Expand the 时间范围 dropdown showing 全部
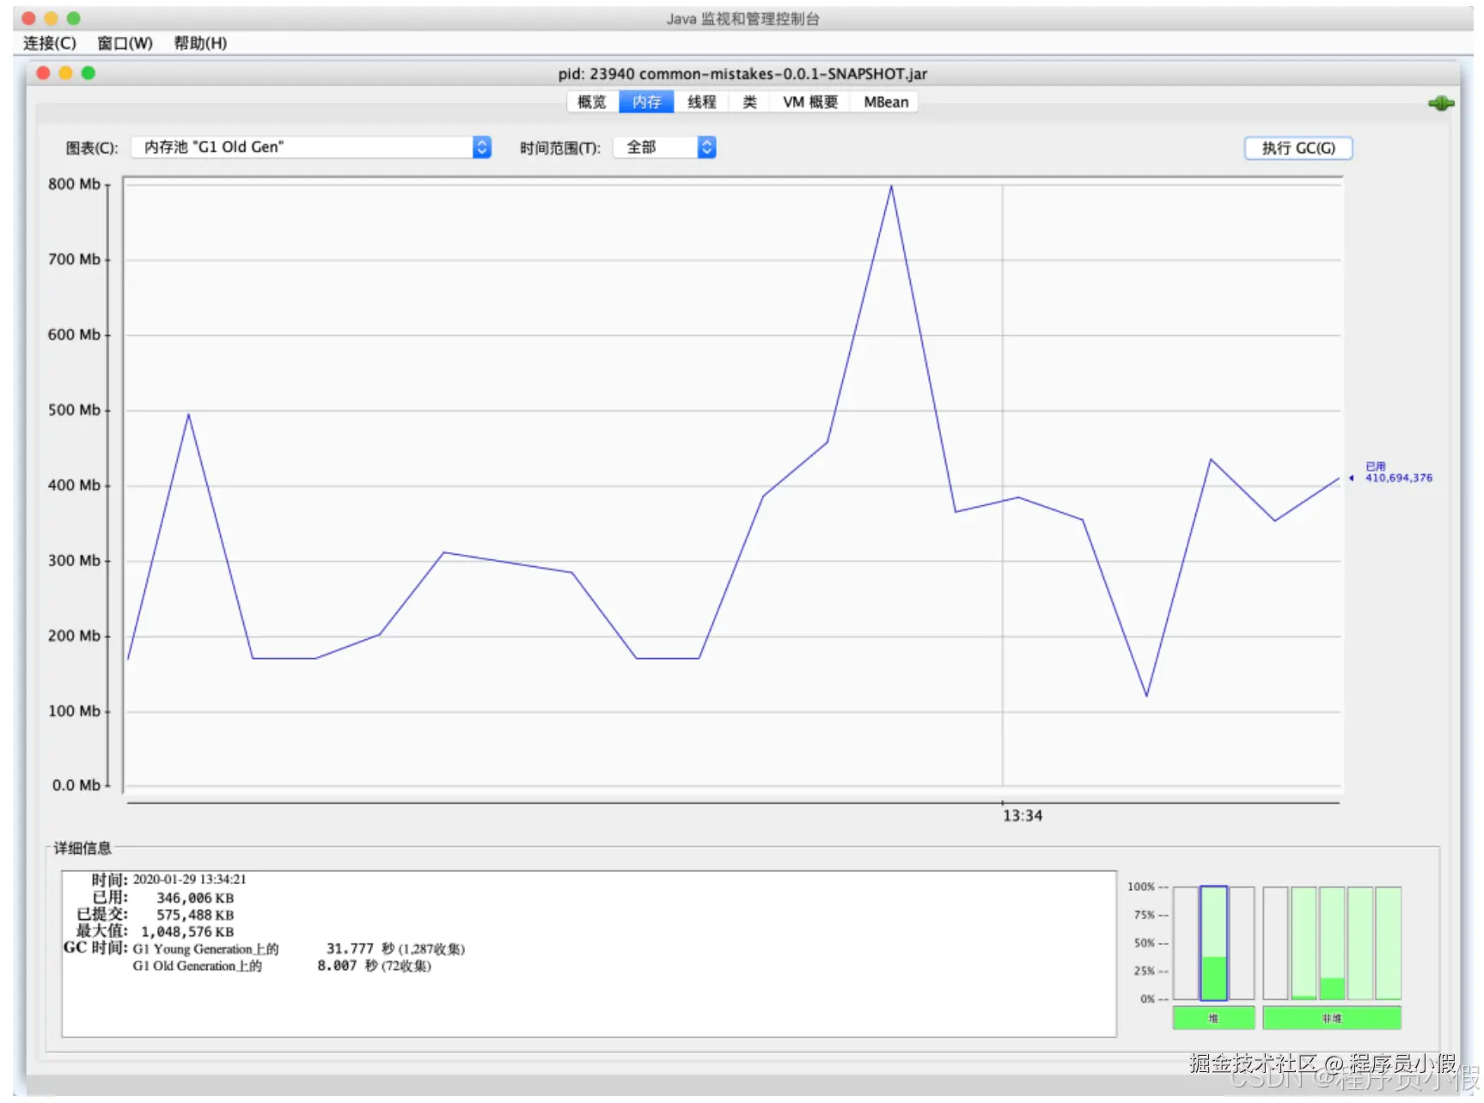The height and width of the screenshot is (1103, 1484). pos(664,148)
